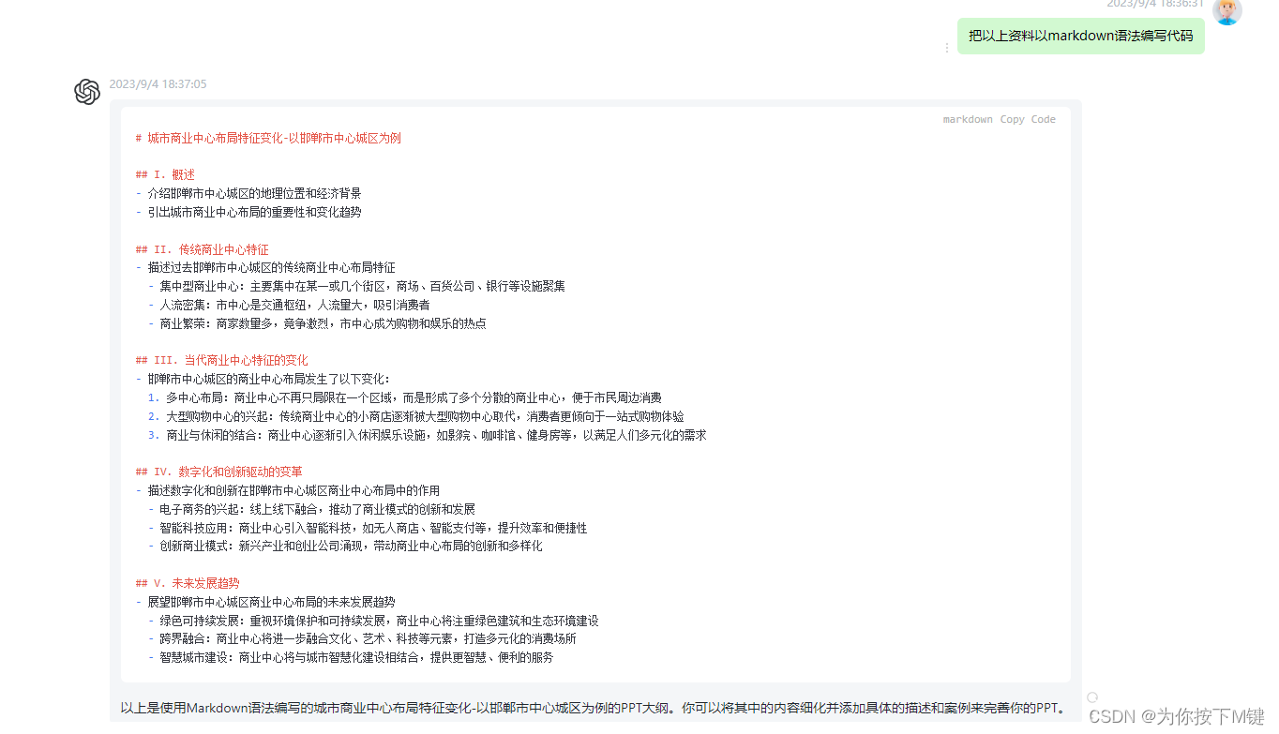Click the Copy Code button
Image resolution: width=1279 pixels, height=734 pixels.
point(1028,119)
